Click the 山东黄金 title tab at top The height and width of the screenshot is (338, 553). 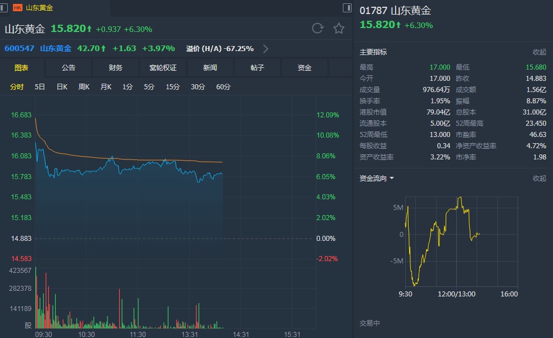(39, 8)
